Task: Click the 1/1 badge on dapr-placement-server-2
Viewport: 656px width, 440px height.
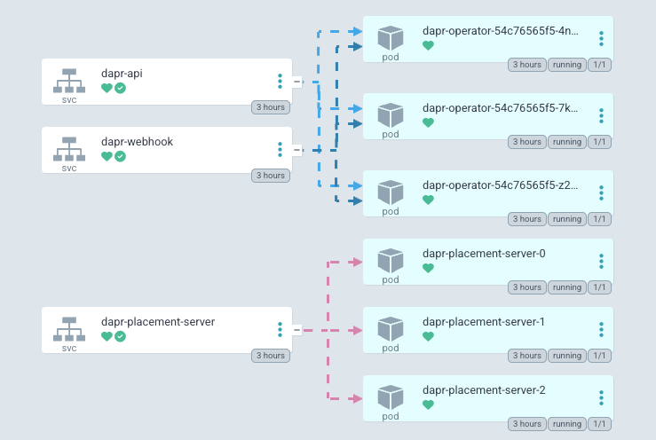Action: pos(599,424)
